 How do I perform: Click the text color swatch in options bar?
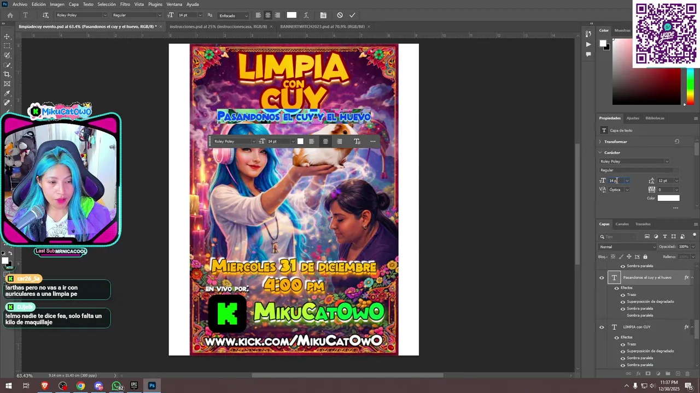point(291,15)
